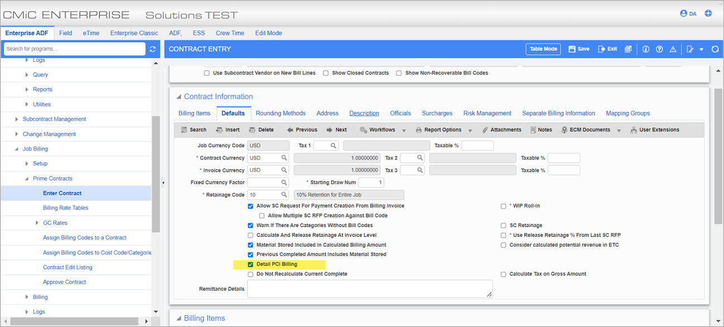
Task: Select the Crew Time top menu tab
Action: [230, 33]
